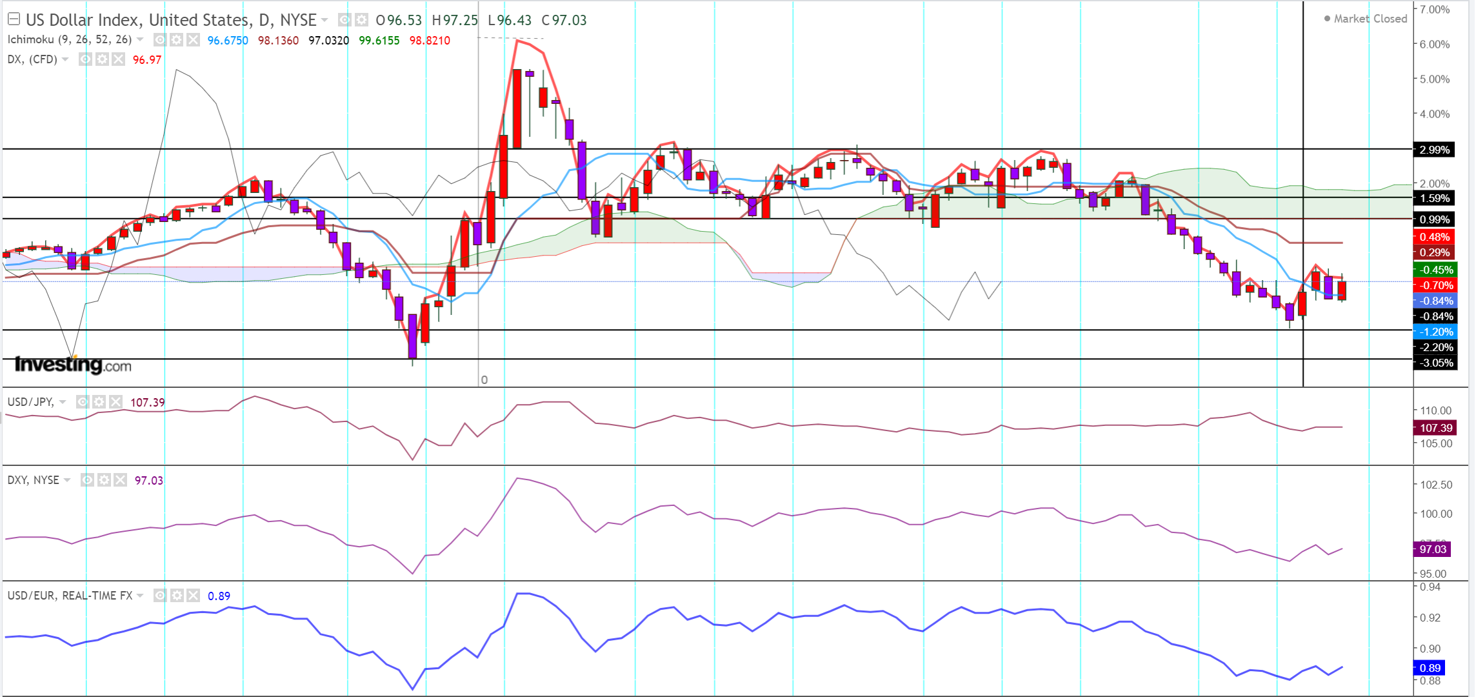Toggle visibility eye of US Dollar Index
The height and width of the screenshot is (697, 1476).
click(345, 20)
